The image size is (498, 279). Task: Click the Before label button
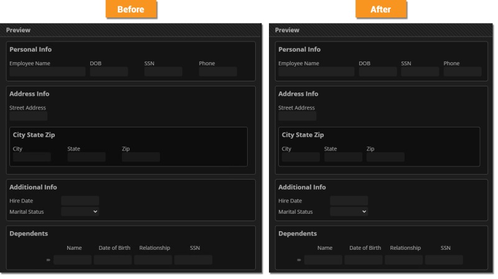pyautogui.click(x=131, y=9)
